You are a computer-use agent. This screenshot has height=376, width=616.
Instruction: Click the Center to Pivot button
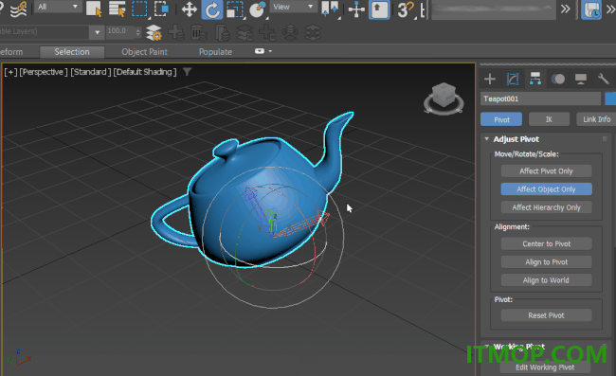pos(546,243)
